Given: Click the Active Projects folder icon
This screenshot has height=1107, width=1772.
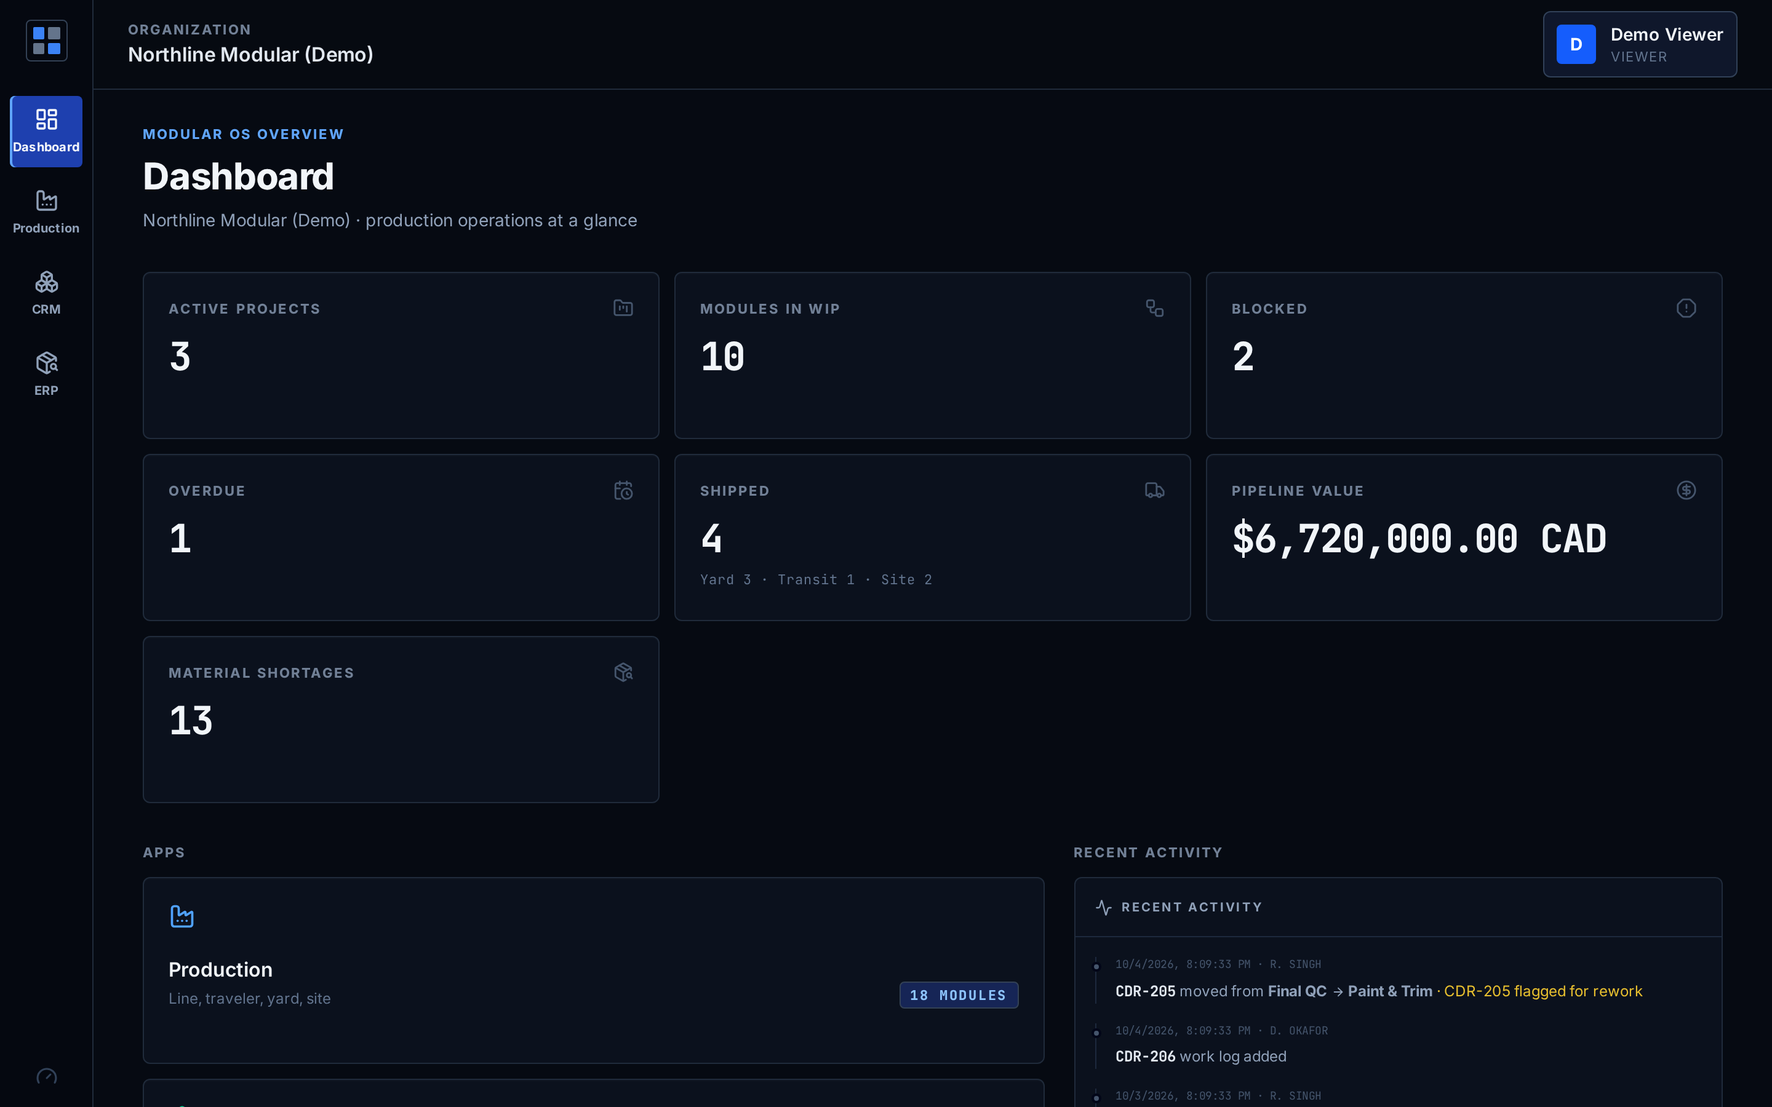Looking at the screenshot, I should (623, 307).
